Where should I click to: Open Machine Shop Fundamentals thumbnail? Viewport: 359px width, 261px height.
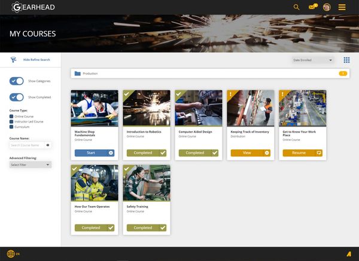click(x=95, y=108)
